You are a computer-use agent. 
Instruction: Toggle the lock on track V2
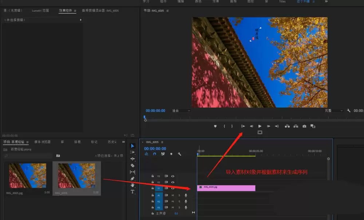(x=153, y=182)
